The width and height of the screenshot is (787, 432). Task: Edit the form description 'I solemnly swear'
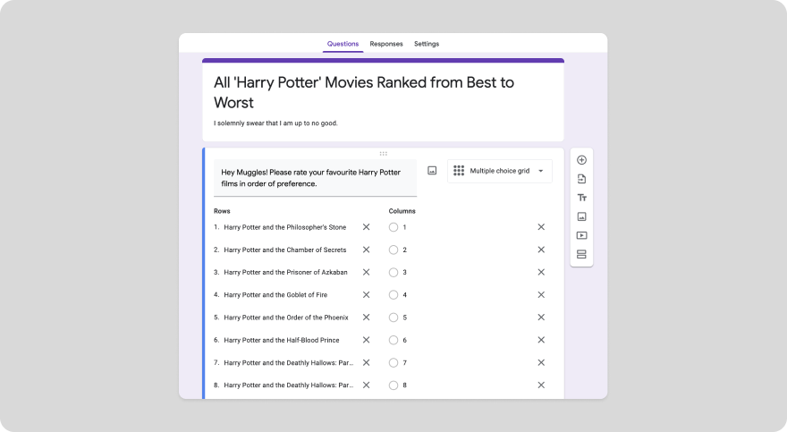click(x=275, y=123)
